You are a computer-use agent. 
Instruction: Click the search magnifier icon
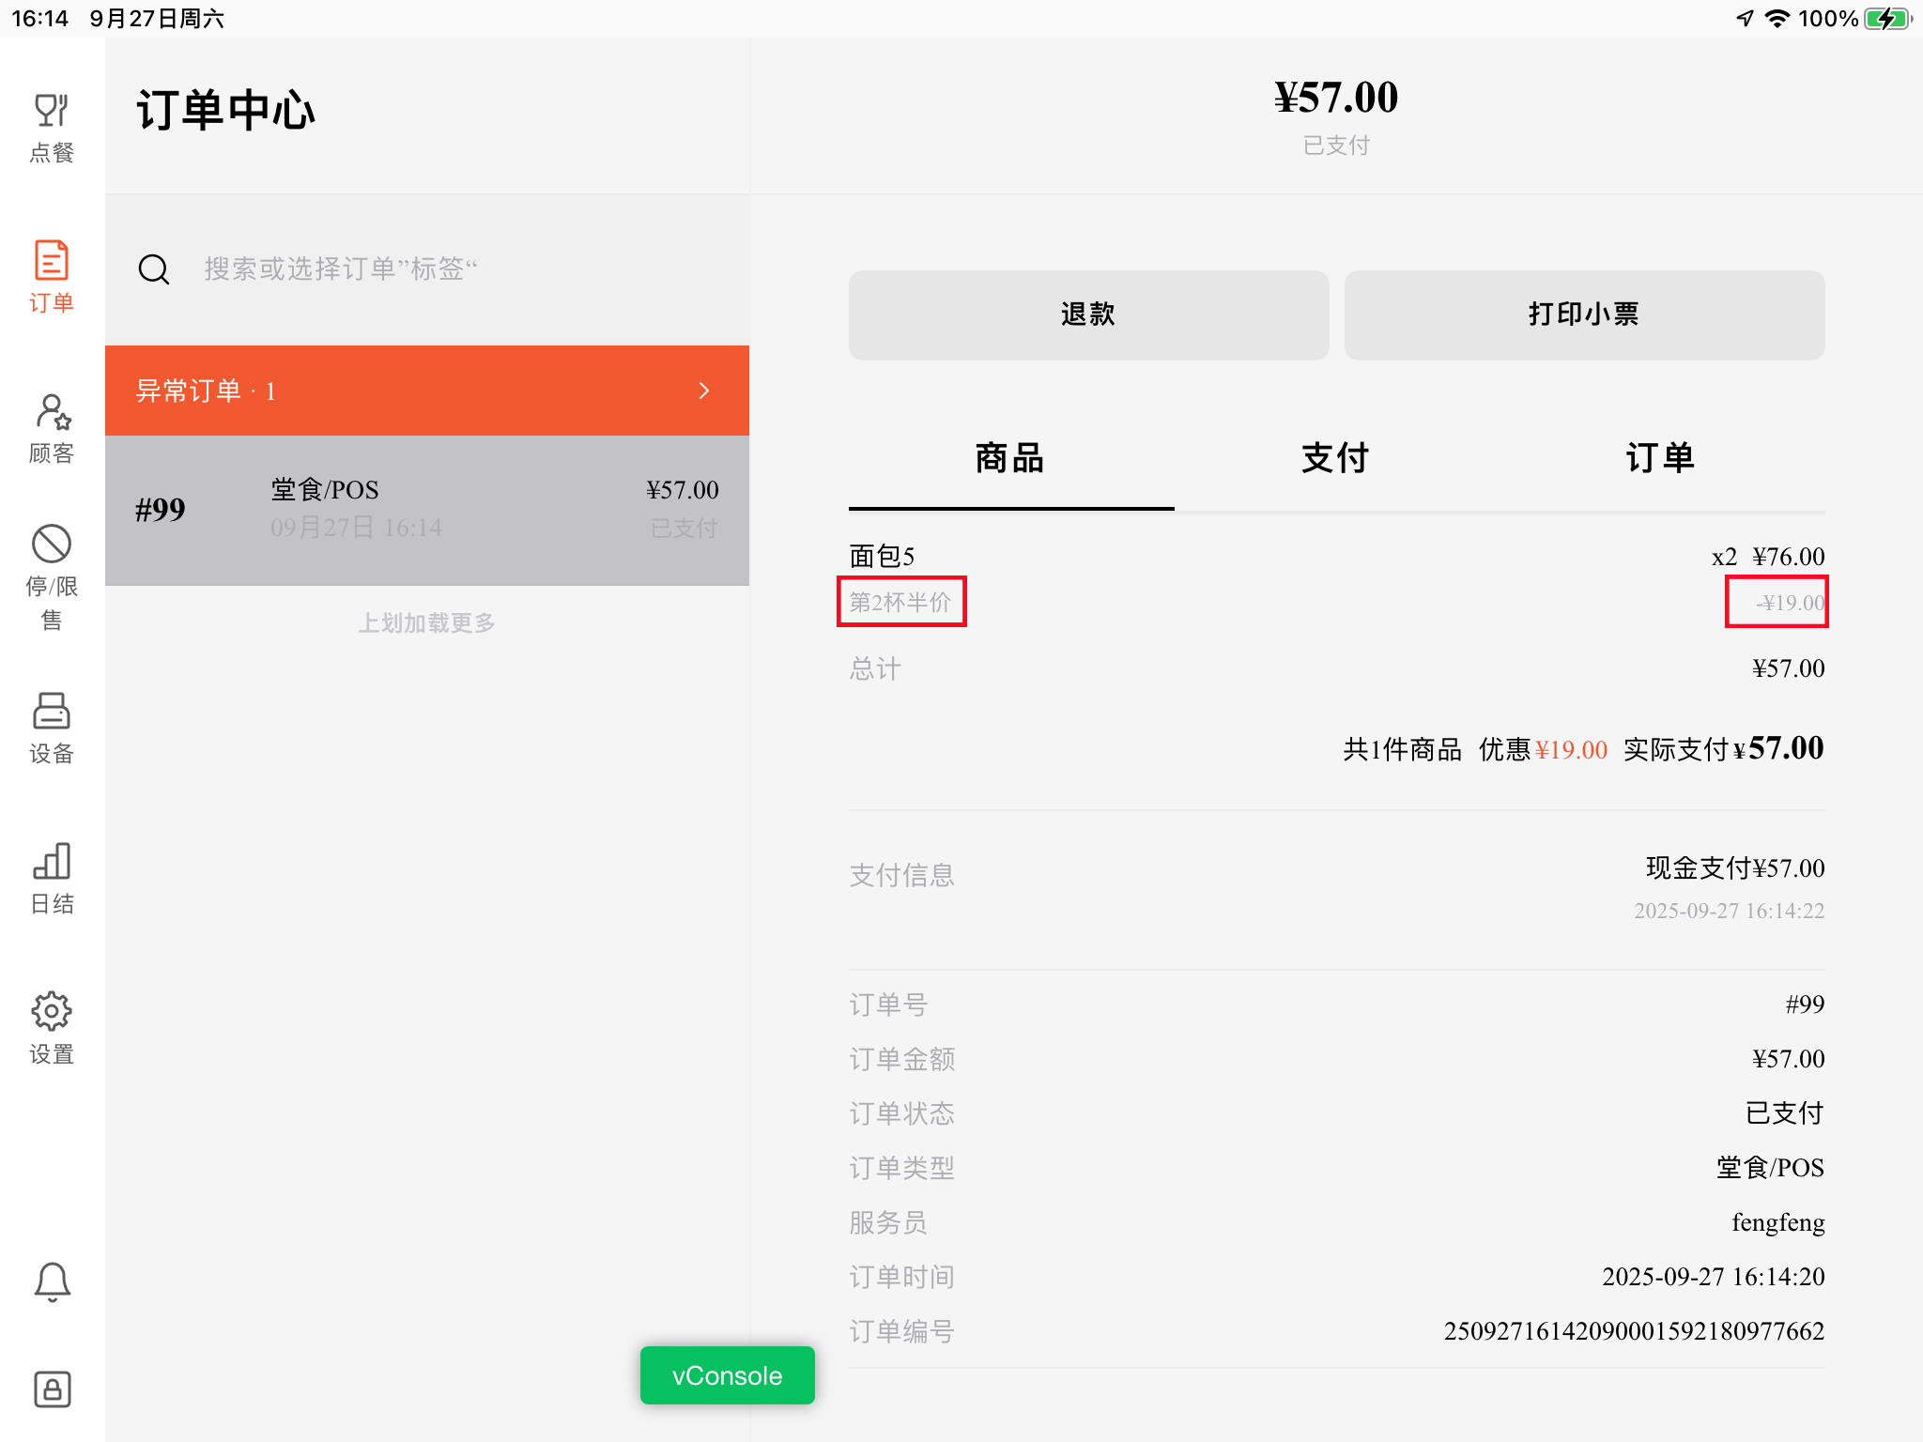point(154,269)
